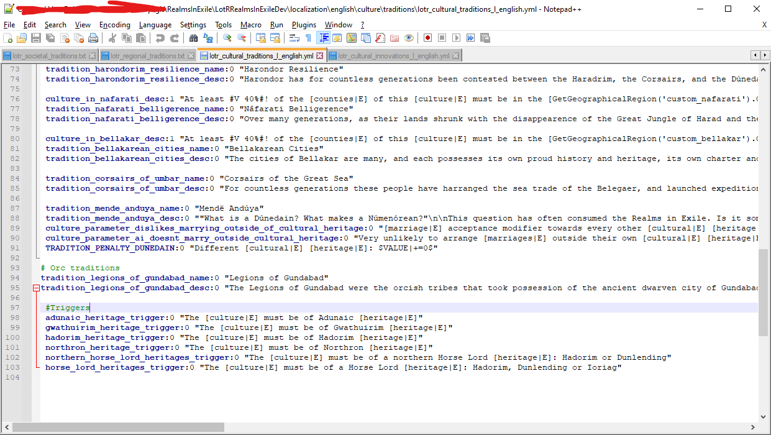Toggle synchronized horizontal scrolling

(x=275, y=38)
